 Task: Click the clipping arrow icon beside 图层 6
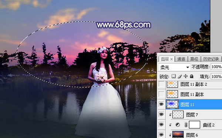[x=170, y=135]
